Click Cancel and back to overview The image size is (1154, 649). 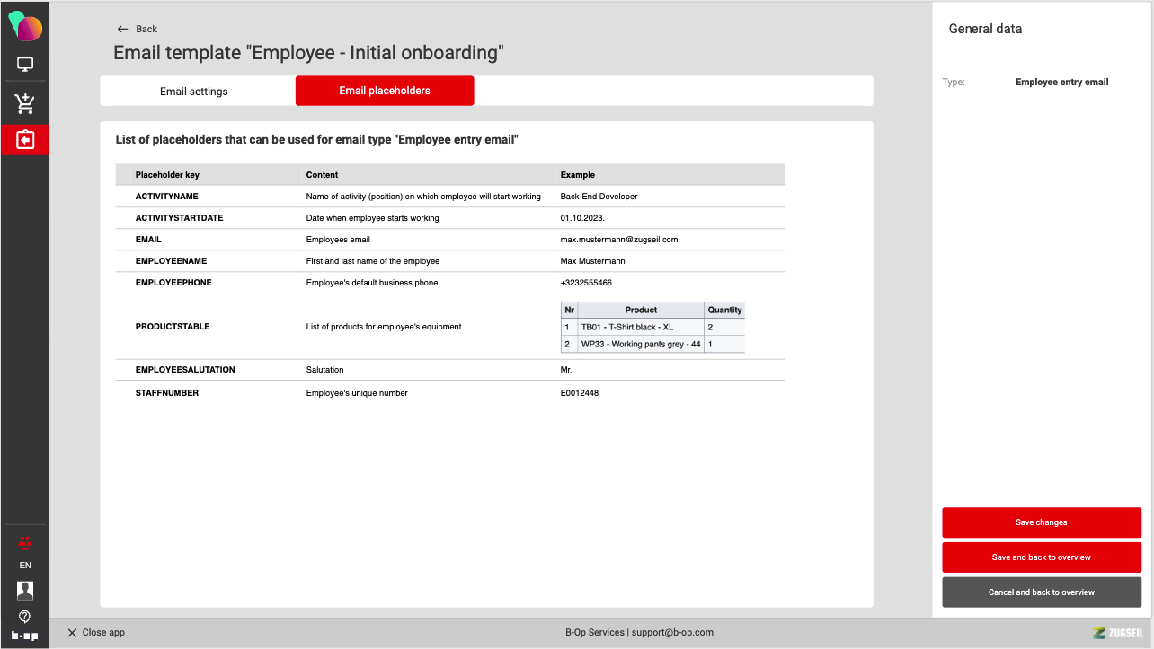tap(1041, 592)
